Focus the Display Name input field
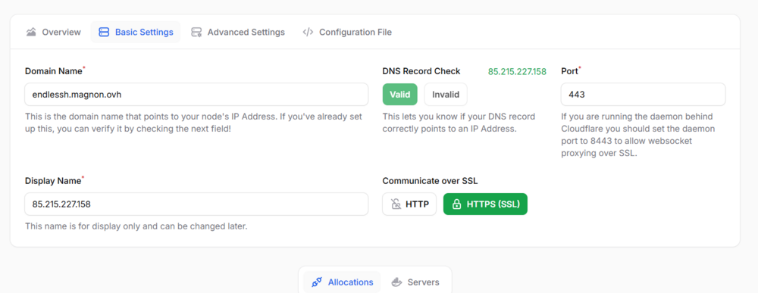758x293 pixels. [196, 204]
